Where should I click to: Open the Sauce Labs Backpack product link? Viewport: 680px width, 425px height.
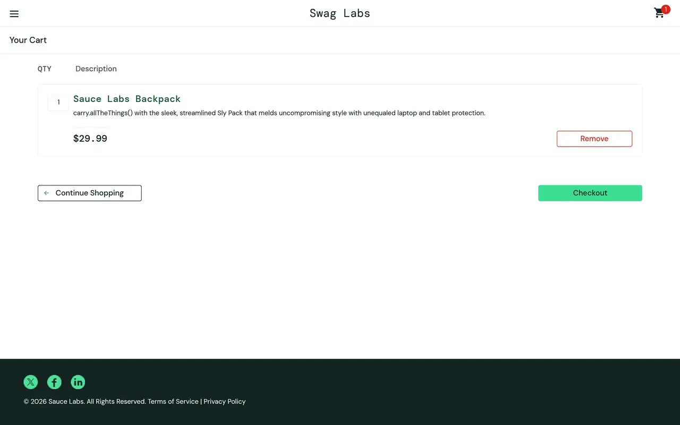coord(127,99)
